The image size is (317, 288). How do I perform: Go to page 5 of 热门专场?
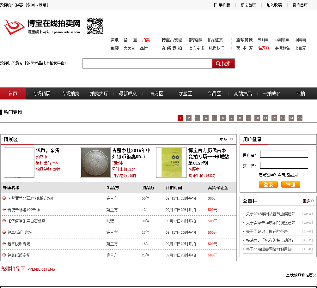click(214, 118)
